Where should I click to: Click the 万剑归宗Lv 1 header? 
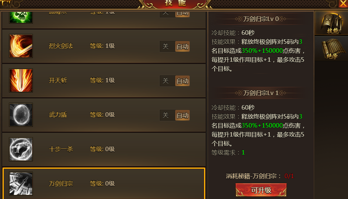click(x=261, y=93)
